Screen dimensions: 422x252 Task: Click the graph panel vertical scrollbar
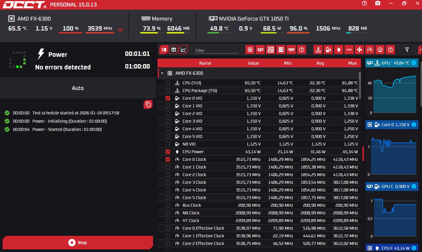(421, 84)
